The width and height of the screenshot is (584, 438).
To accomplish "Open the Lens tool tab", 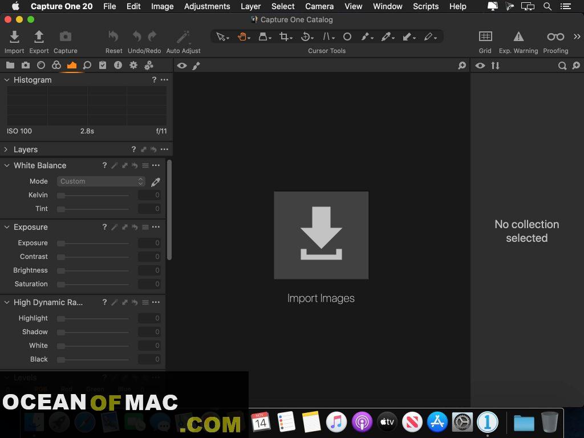I will (41, 66).
